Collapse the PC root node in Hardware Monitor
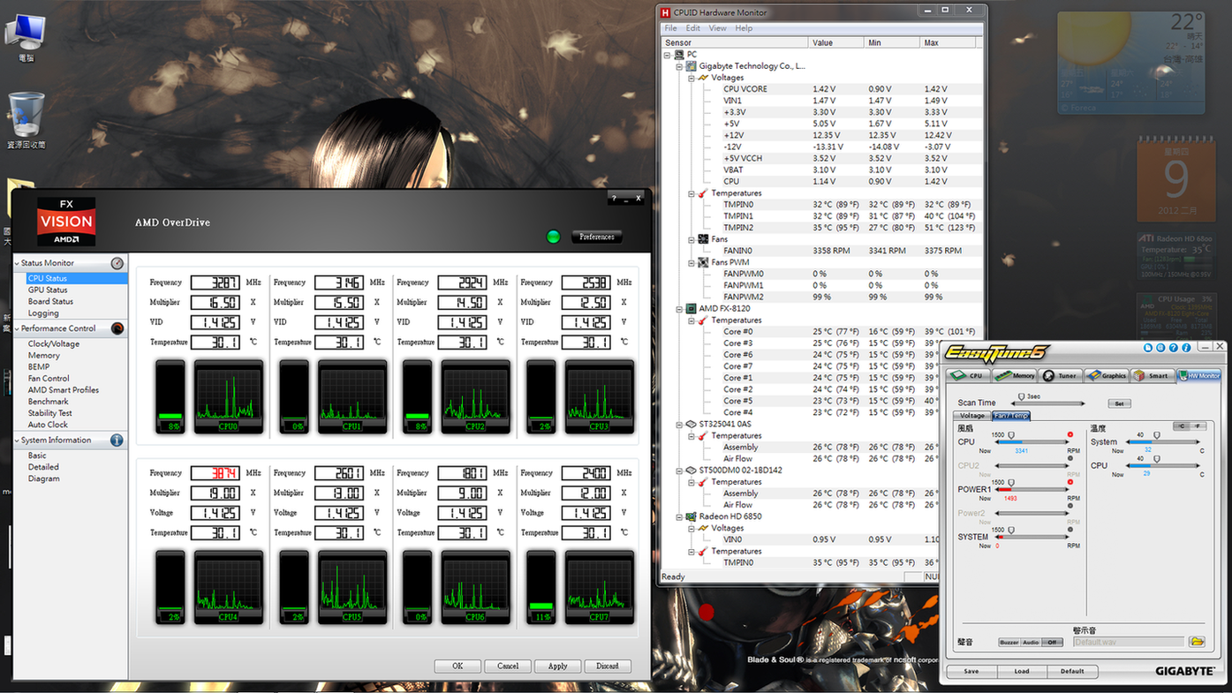This screenshot has height=693, width=1232. 669,55
